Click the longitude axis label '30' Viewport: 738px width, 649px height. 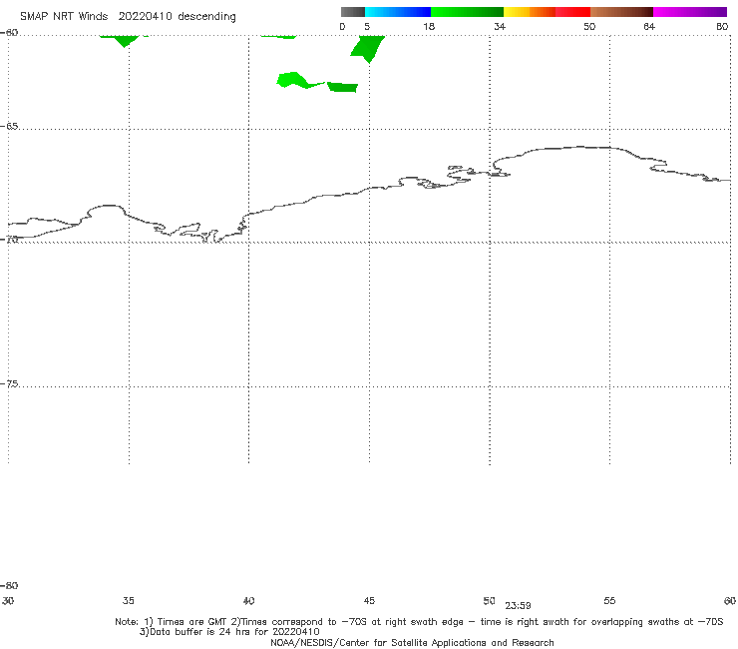(8, 601)
